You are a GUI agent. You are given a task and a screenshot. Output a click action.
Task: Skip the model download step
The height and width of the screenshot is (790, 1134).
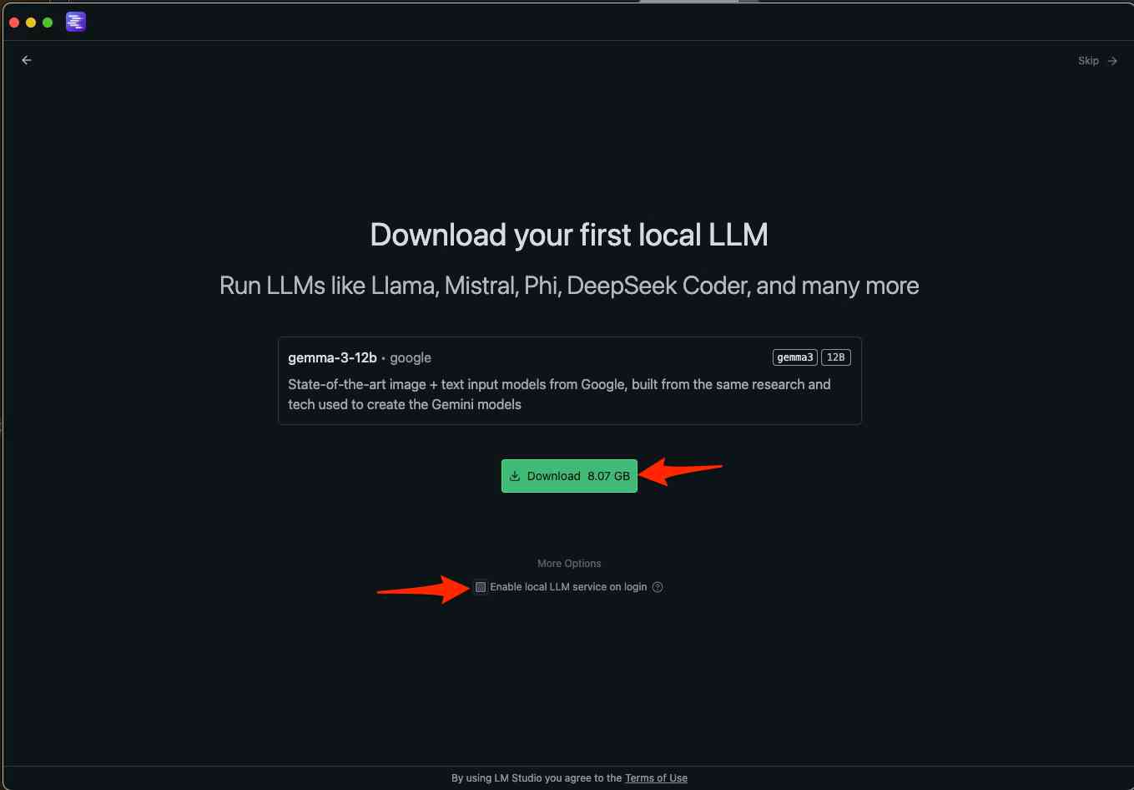tap(1088, 61)
